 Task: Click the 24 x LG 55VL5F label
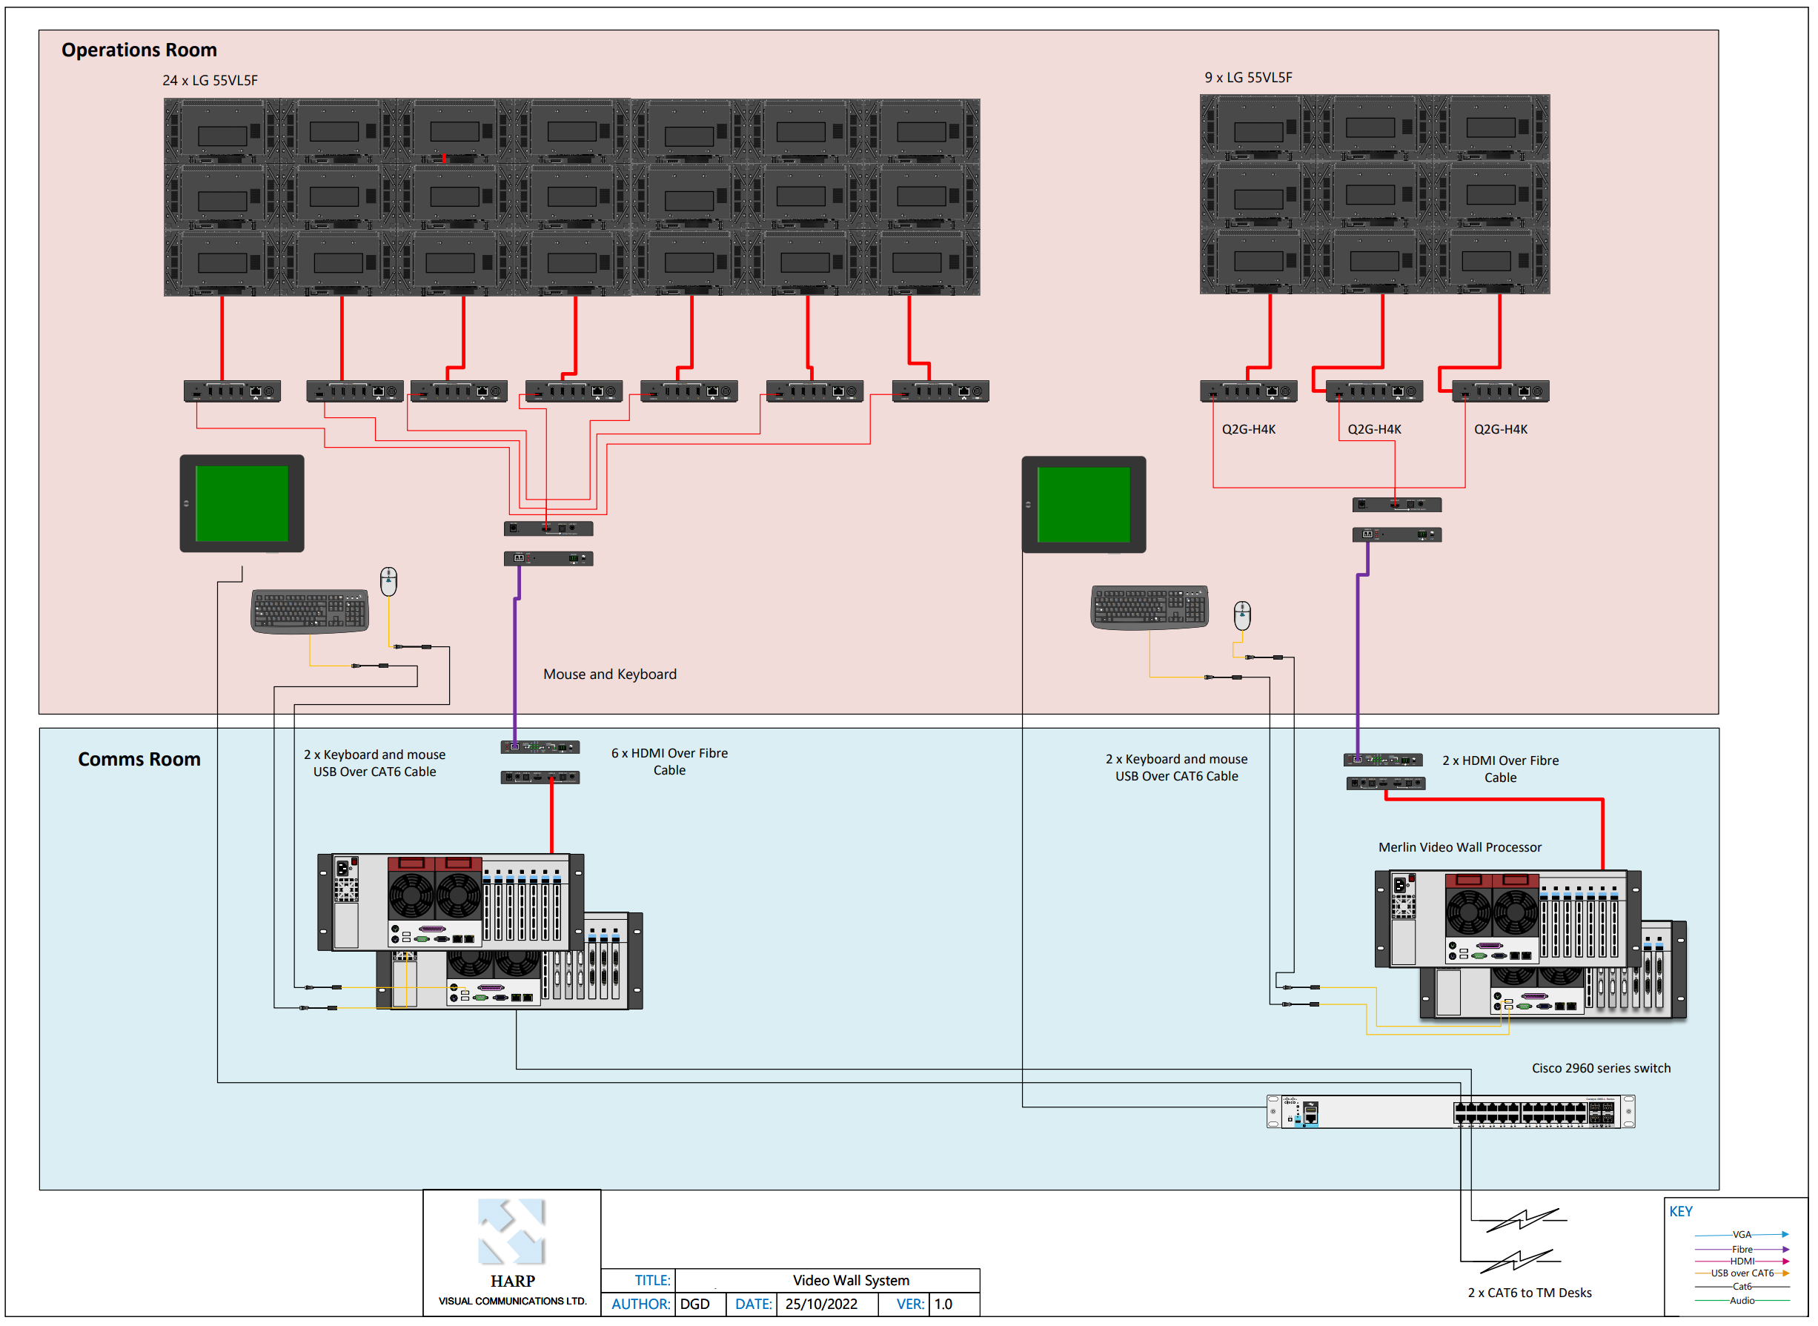coord(210,80)
